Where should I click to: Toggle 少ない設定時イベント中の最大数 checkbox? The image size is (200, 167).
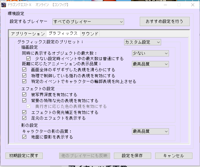[x=29, y=59]
